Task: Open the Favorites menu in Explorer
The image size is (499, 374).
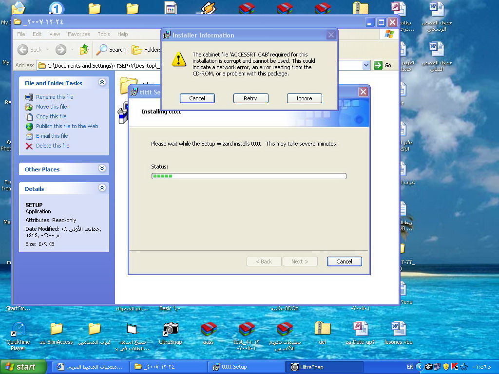Action: [x=78, y=34]
